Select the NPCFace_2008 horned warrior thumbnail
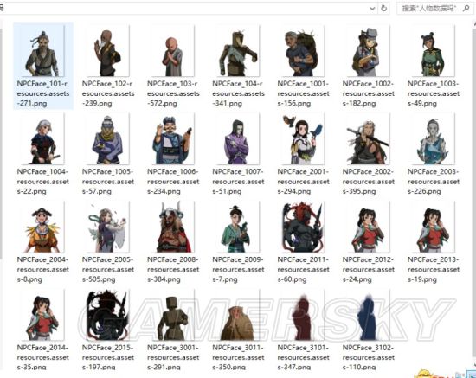 pos(173,227)
